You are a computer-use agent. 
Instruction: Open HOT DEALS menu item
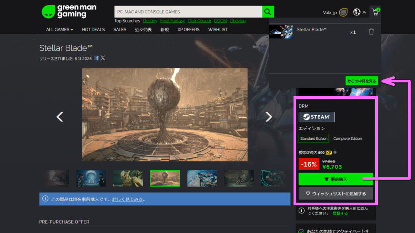[x=93, y=30]
